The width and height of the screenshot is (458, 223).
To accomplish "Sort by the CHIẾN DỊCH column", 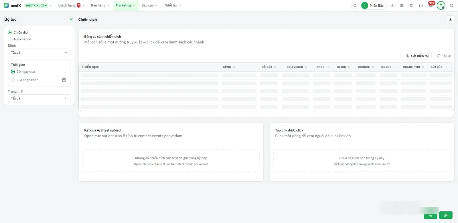I will pyautogui.click(x=92, y=67).
